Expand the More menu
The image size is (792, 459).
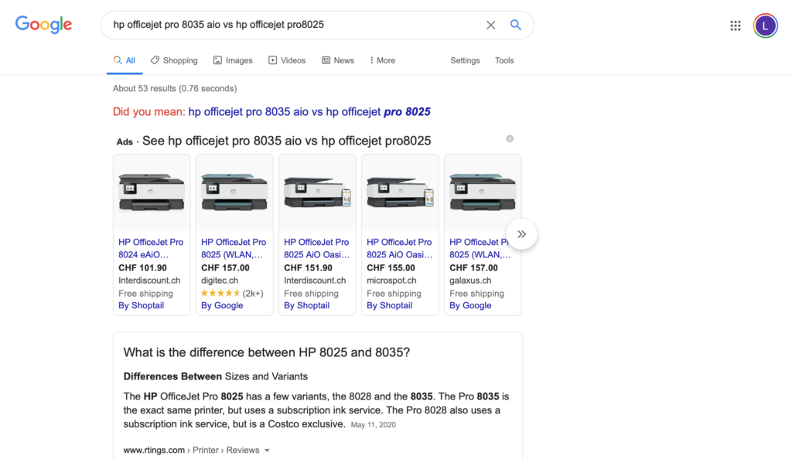(382, 60)
